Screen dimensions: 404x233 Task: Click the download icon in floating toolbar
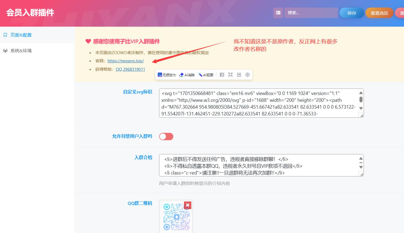239,75
